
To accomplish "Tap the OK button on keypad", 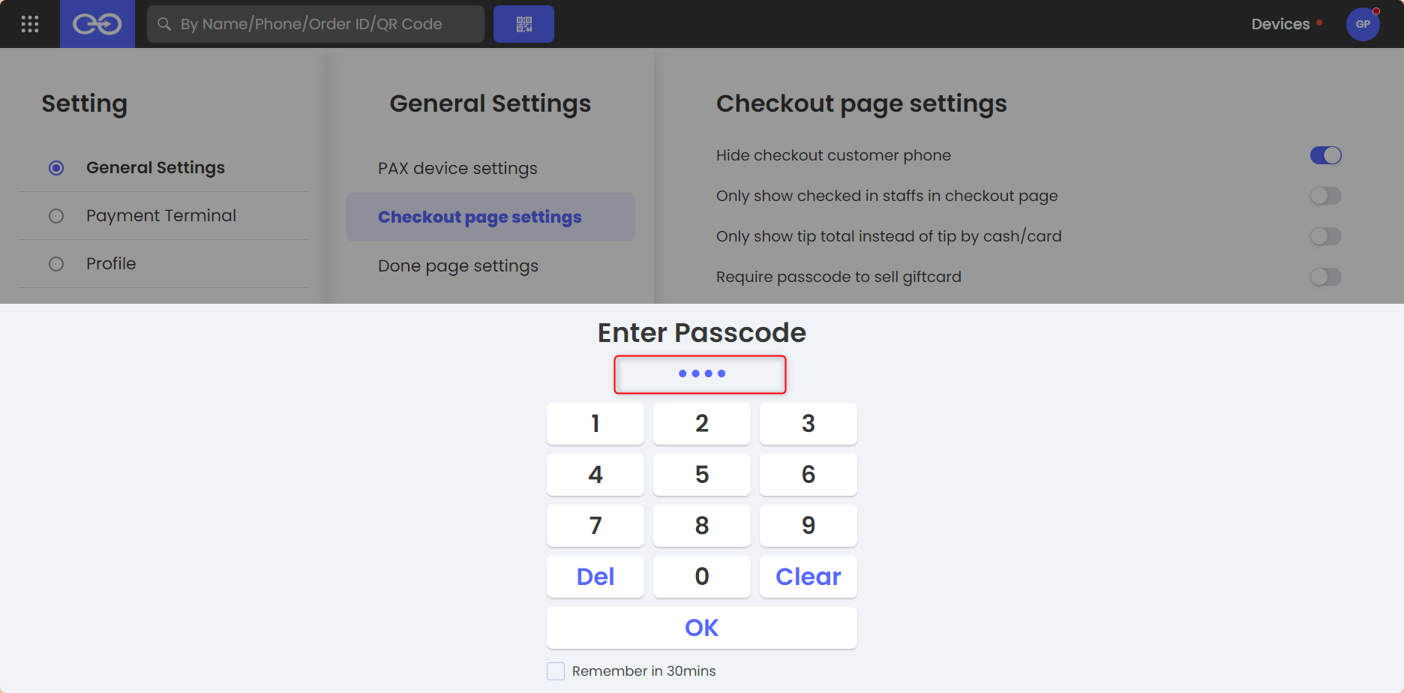I will tap(702, 628).
